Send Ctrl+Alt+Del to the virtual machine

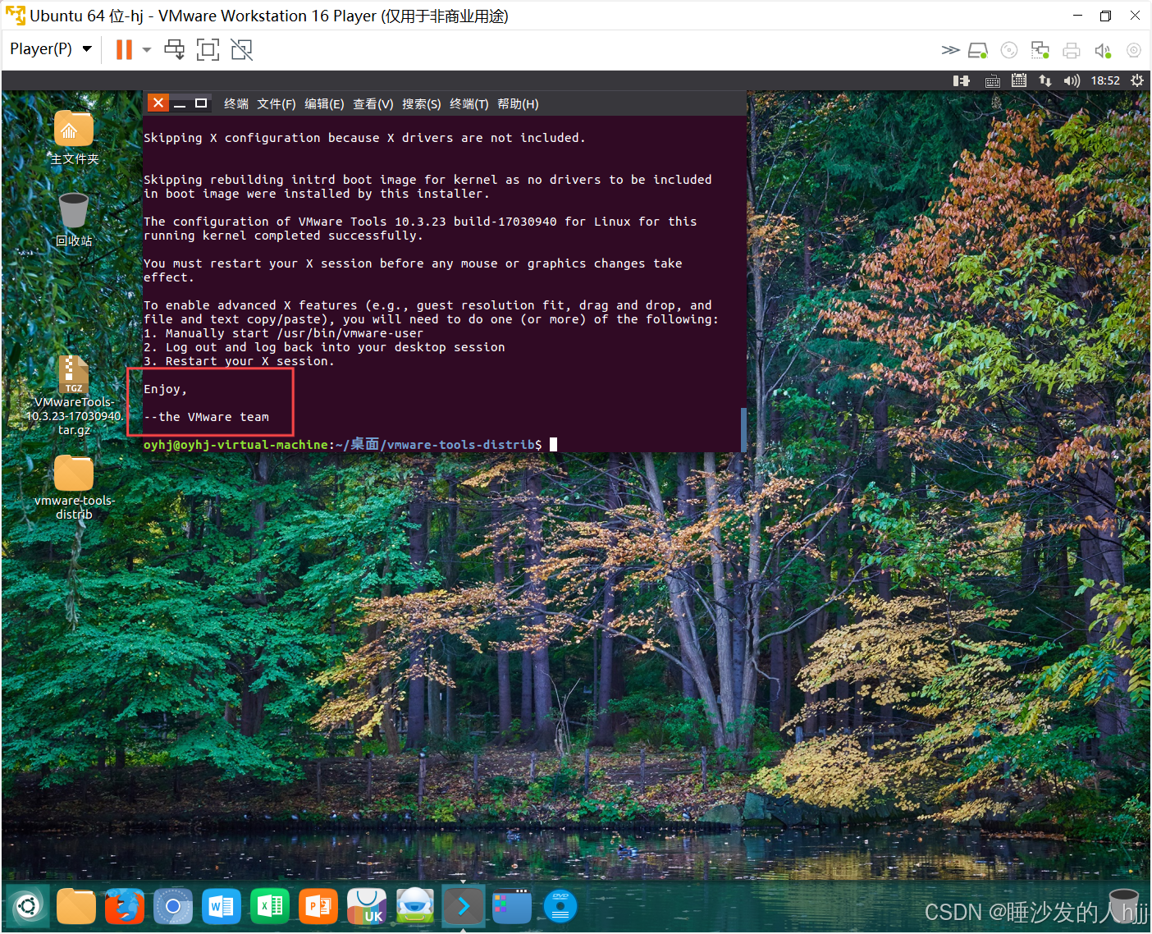pos(174,49)
